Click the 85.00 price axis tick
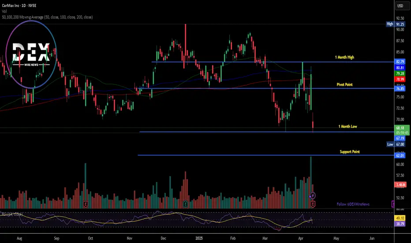Image resolution: width=411 pixels, height=243 pixels. click(400, 52)
